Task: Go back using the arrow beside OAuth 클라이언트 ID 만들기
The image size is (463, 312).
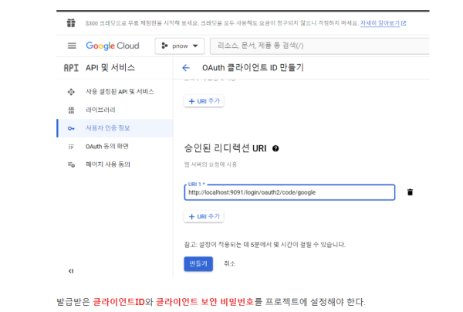Action: [186, 68]
